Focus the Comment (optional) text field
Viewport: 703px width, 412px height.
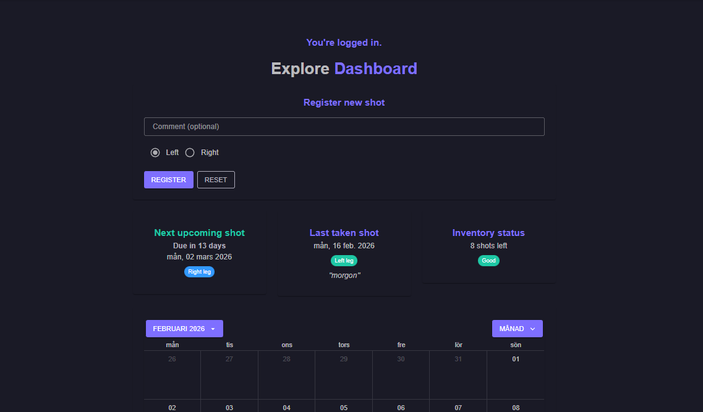(x=344, y=127)
